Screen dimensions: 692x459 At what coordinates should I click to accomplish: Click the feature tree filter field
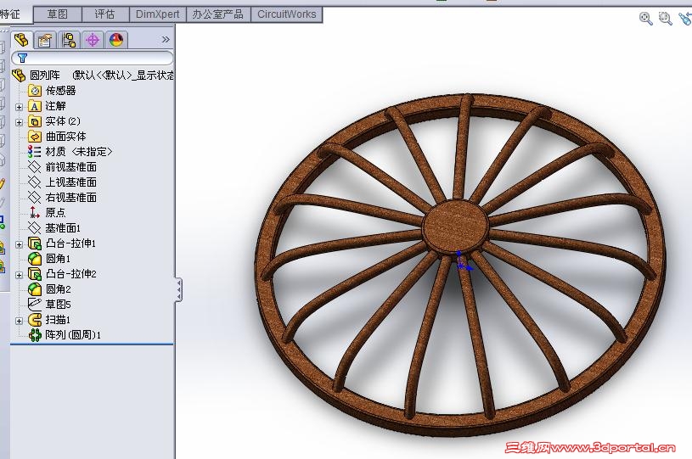(93, 58)
